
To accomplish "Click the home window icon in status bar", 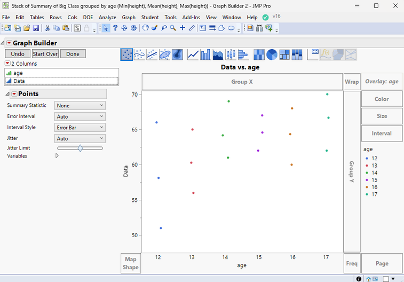I will 368,279.
